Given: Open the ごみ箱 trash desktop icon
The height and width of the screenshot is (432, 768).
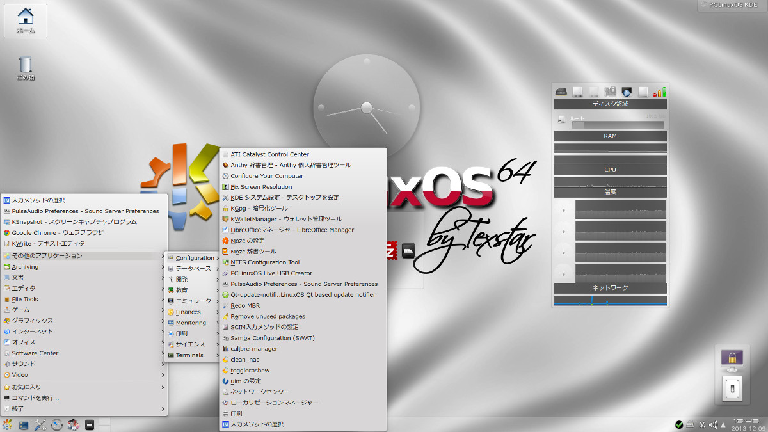Looking at the screenshot, I should (26, 68).
